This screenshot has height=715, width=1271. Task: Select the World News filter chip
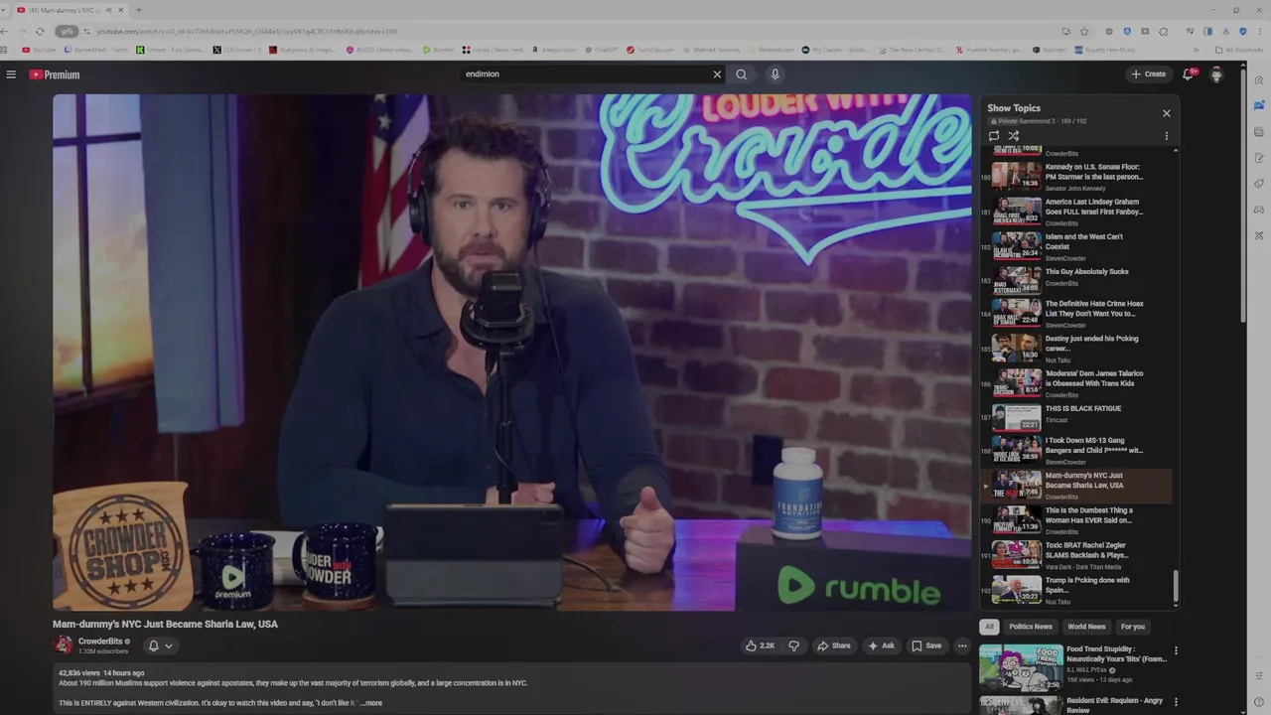(1086, 627)
